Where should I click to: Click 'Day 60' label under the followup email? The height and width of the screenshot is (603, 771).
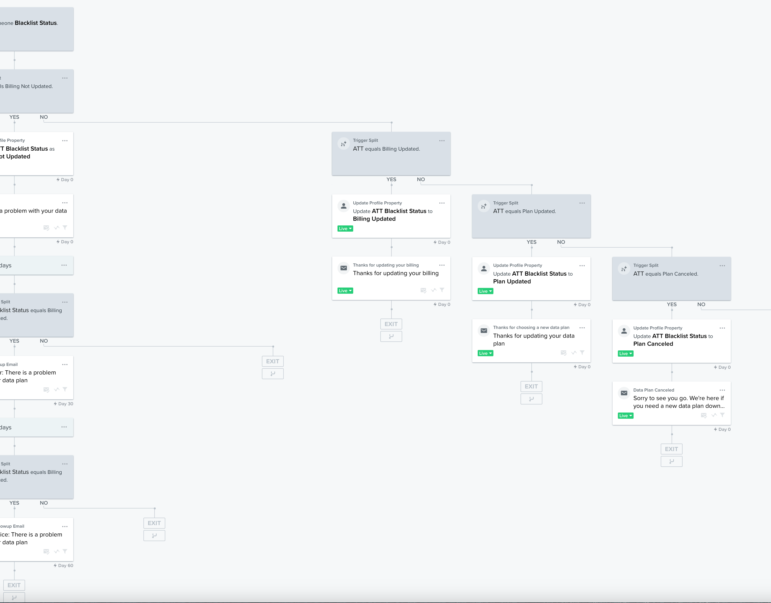(64, 565)
